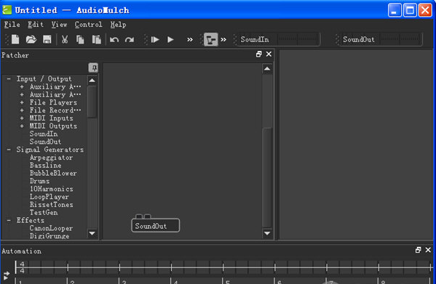The width and height of the screenshot is (436, 284).
Task: Undo the last action
Action: click(114, 40)
